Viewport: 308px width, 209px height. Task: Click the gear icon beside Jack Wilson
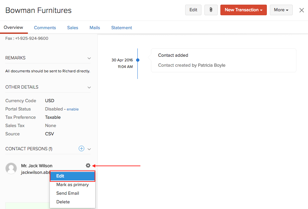[88, 166]
